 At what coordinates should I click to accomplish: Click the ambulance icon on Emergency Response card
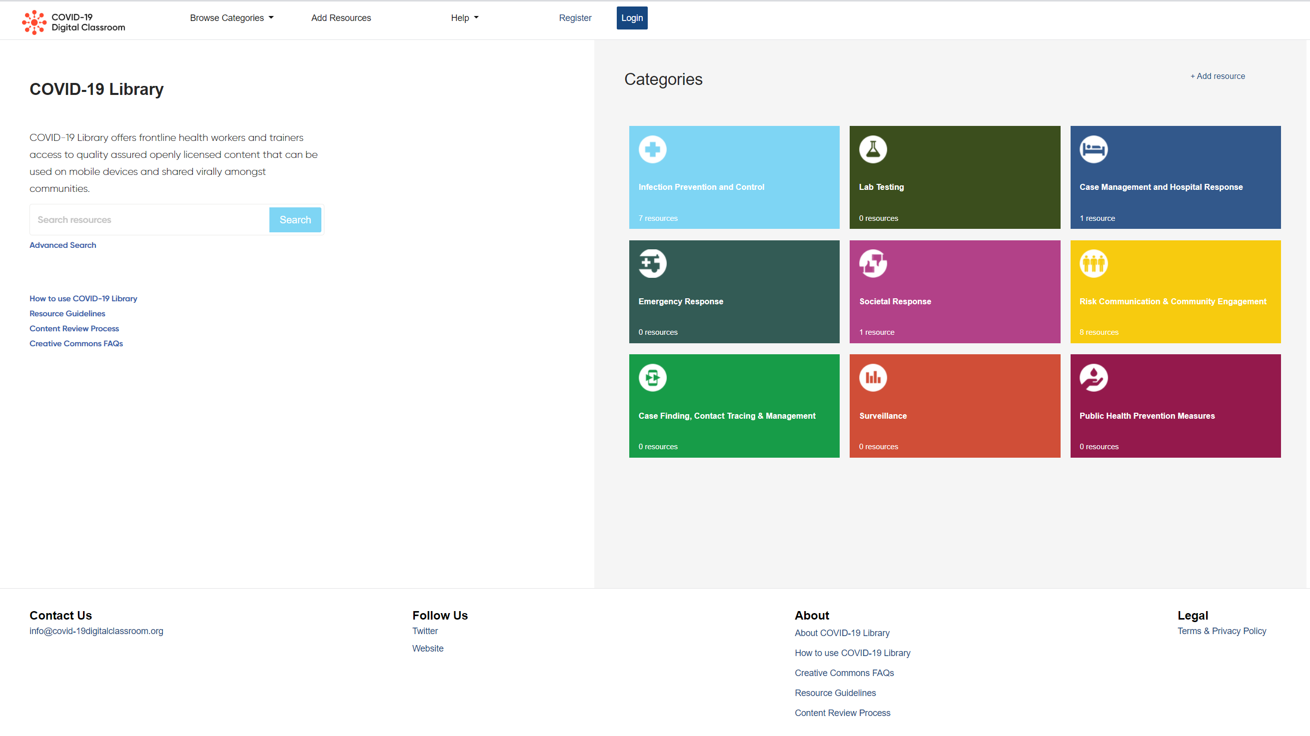(652, 263)
